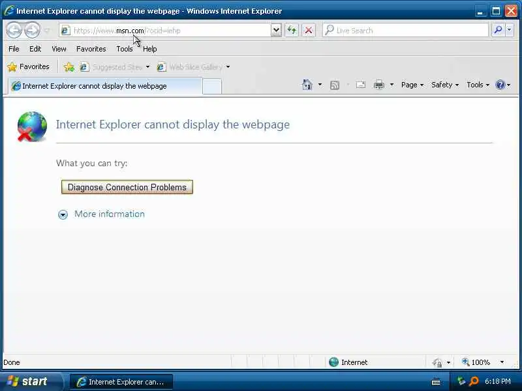Click the Protected Mode lock icon in status bar
The image size is (522, 391).
tap(437, 362)
